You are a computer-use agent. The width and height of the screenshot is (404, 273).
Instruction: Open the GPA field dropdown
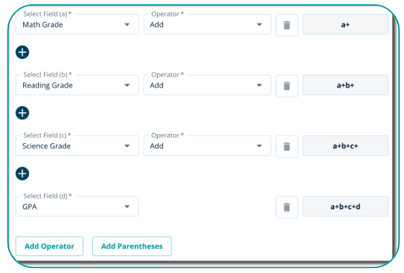coord(77,206)
